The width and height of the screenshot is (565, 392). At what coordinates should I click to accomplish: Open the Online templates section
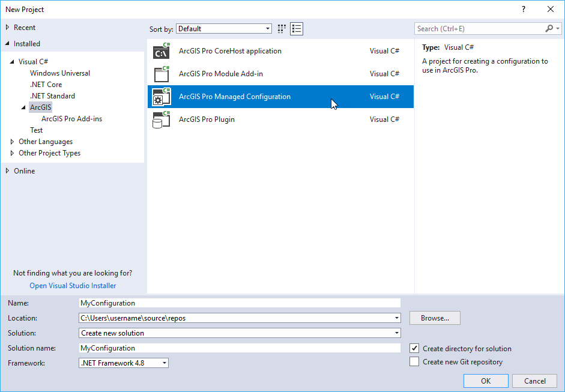point(23,170)
